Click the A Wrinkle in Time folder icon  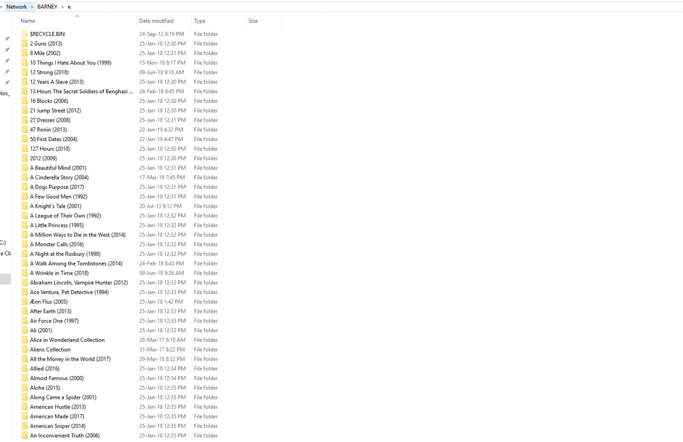(24, 273)
